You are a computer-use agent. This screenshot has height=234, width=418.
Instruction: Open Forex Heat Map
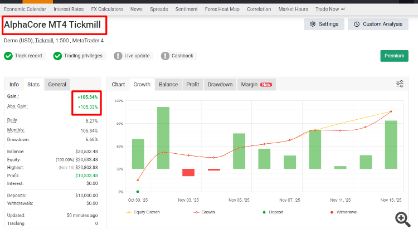(x=222, y=9)
